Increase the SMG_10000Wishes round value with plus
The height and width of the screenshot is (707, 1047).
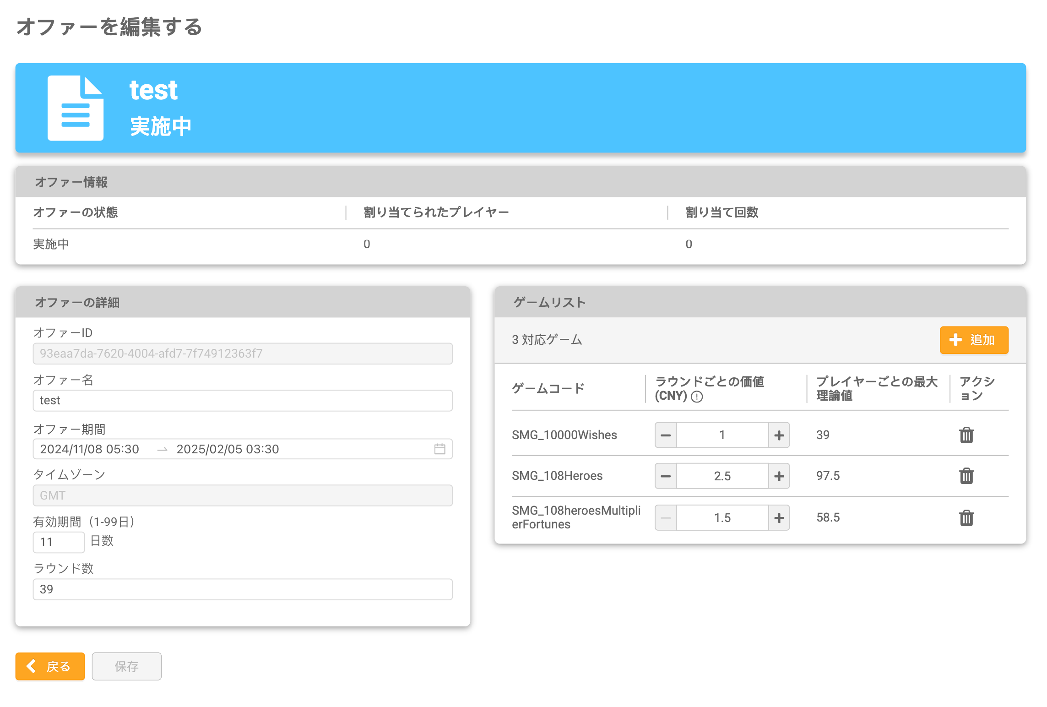(x=779, y=435)
